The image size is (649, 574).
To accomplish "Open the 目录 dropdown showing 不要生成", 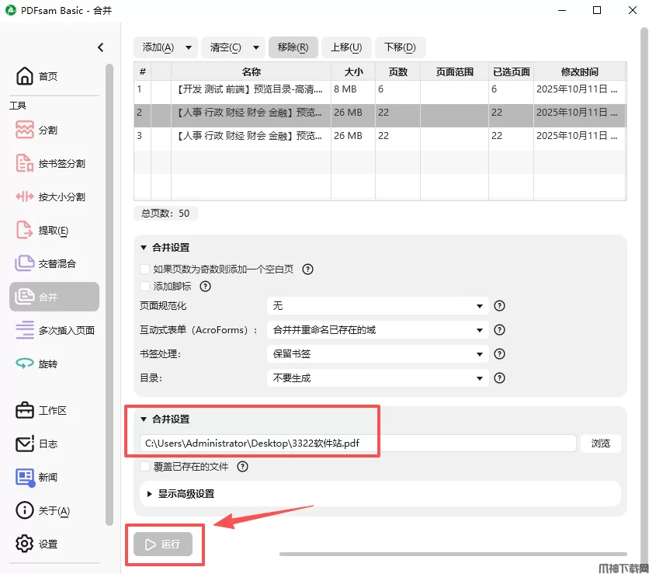I will coord(377,378).
